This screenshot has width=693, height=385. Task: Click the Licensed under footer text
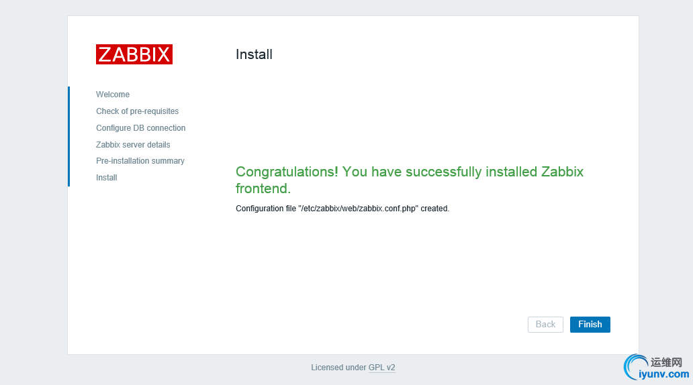pyautogui.click(x=338, y=368)
